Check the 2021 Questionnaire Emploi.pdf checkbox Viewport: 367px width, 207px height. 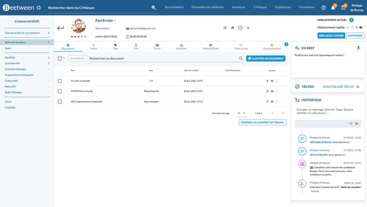coord(60,101)
